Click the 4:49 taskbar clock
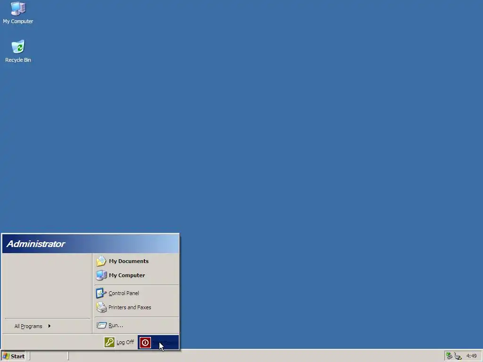 click(471, 356)
